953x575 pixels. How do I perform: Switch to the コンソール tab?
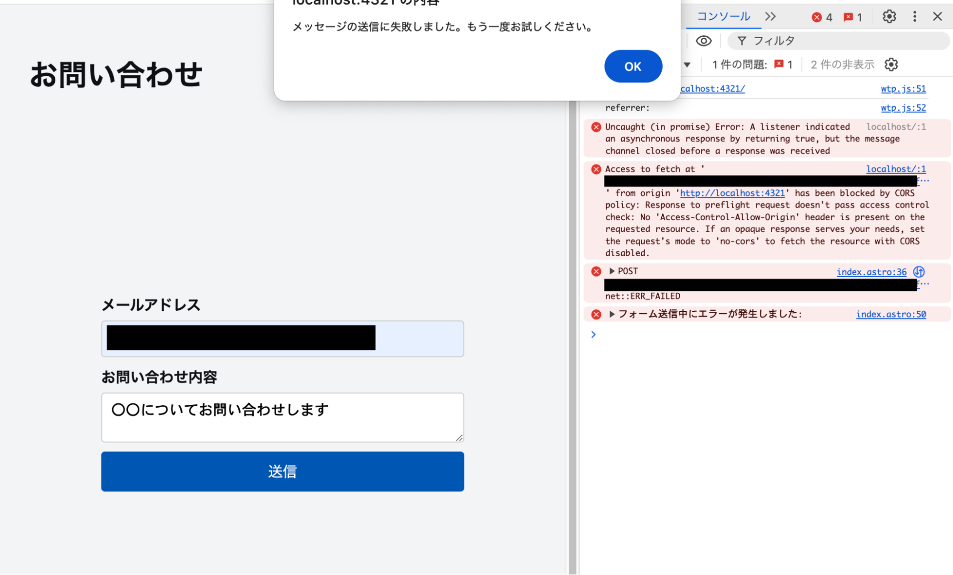(x=723, y=17)
